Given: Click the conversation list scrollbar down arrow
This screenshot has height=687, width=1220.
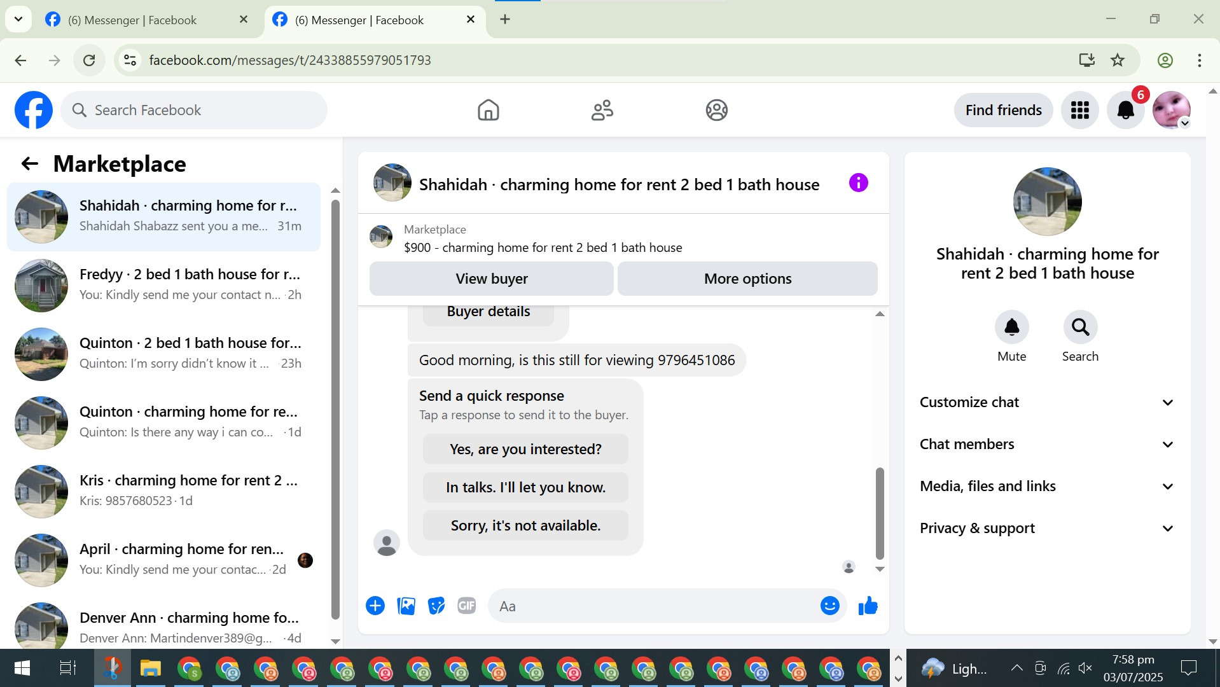Looking at the screenshot, I should (335, 641).
